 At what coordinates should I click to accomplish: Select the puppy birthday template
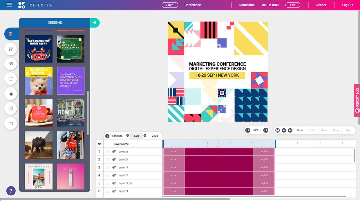pyautogui.click(x=38, y=81)
